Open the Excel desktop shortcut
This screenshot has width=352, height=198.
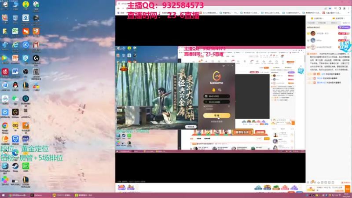tap(15, 31)
